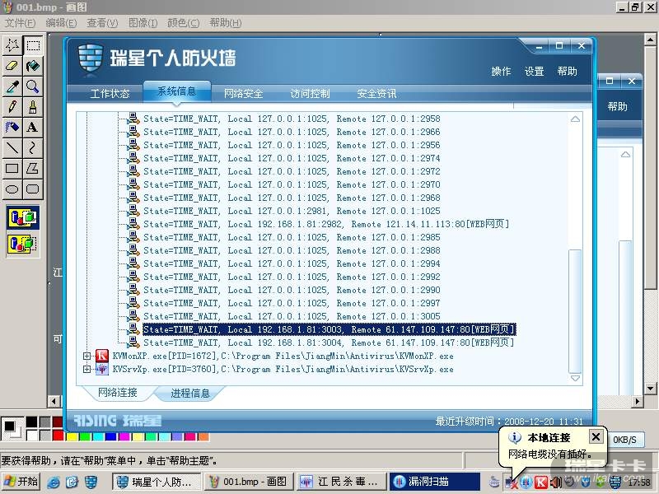Open Paint's 编辑(E) menu
This screenshot has height=494, width=659.
[61, 23]
